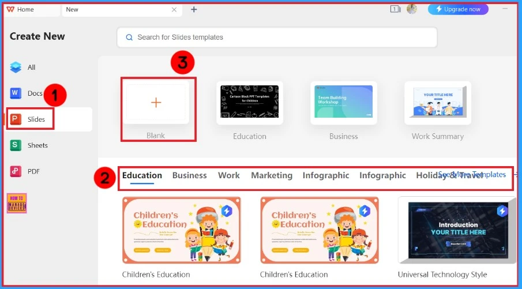This screenshot has height=289, width=522.
Task: Click the PDF label in sidebar
Action: [33, 171]
